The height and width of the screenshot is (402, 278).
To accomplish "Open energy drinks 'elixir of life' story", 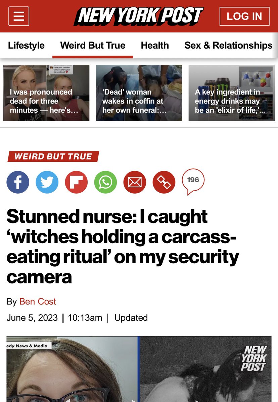I will pos(232,93).
